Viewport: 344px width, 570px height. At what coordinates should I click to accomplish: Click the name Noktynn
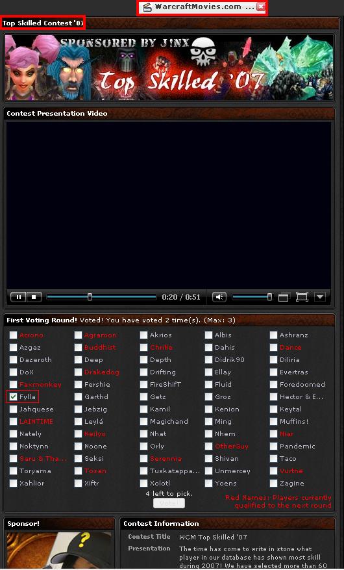click(34, 447)
